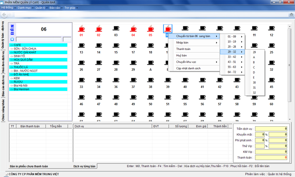The height and width of the screenshot is (177, 295).
Task: Select occupied table 02 icon
Action: click(99, 28)
